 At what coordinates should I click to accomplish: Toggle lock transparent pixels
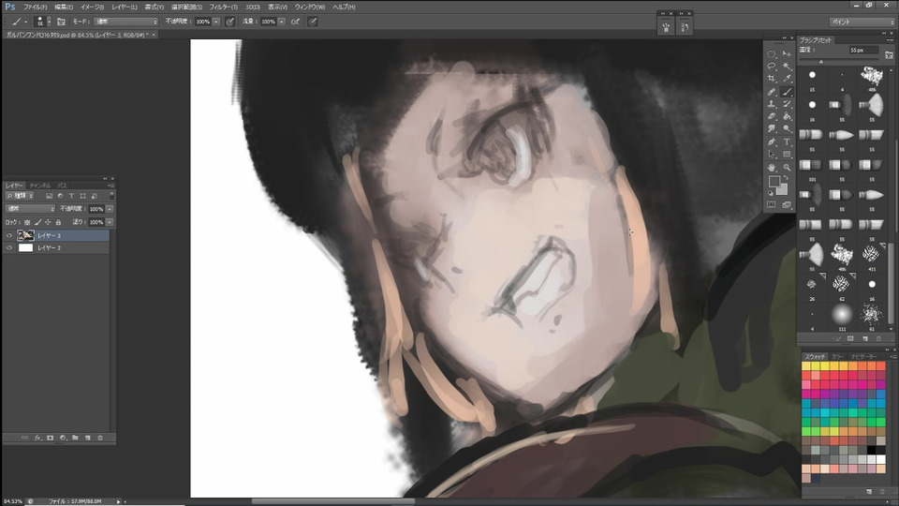coord(27,222)
